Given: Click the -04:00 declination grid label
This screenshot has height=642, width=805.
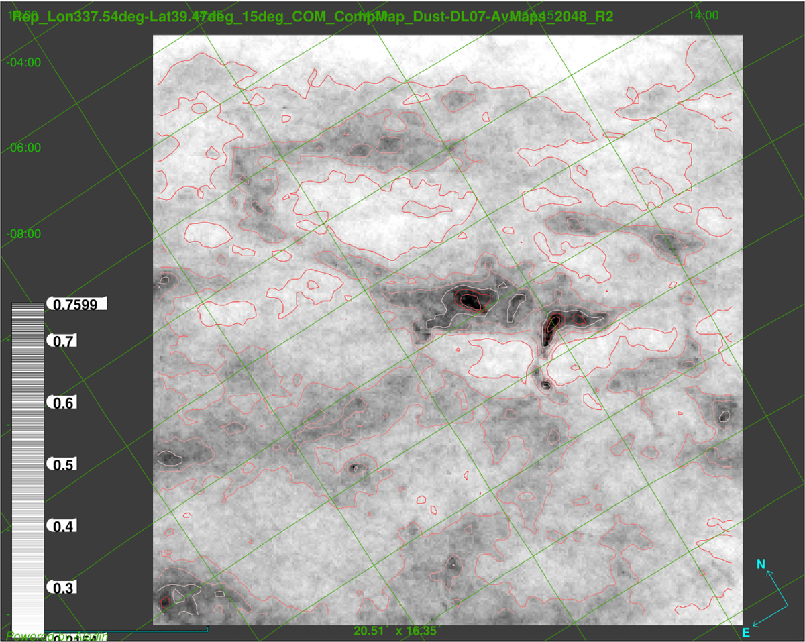Looking at the screenshot, I should tap(23, 62).
